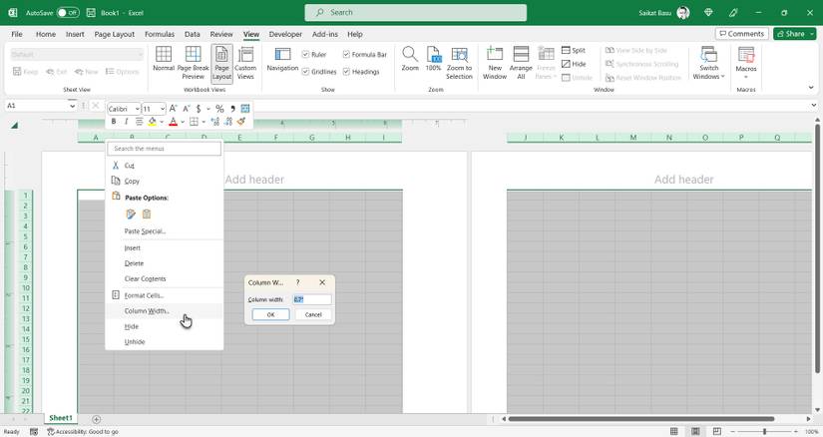Click Bold in the mini toolbar
This screenshot has height=437, width=823.
tap(114, 122)
